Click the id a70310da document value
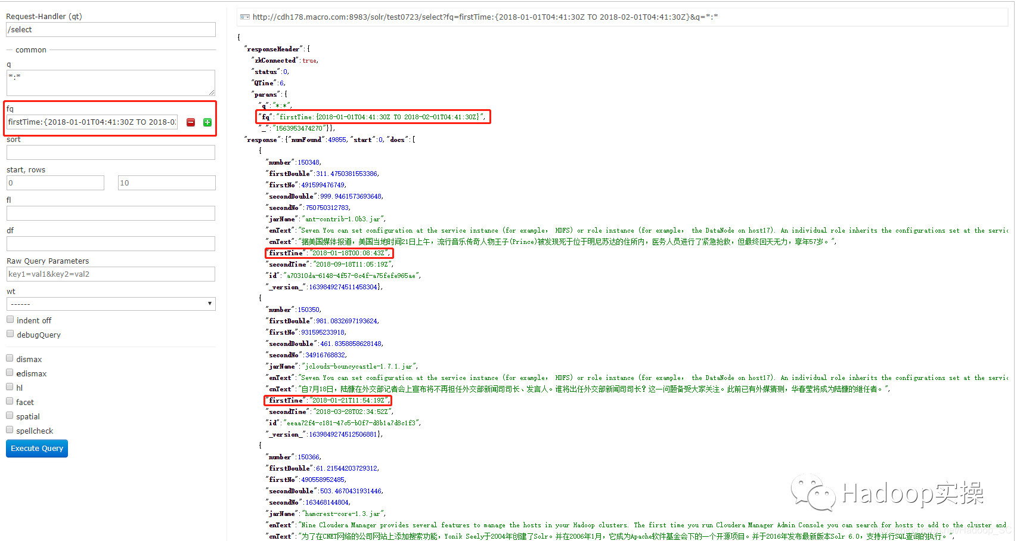Viewport: 1017px width, 541px height. [x=352, y=276]
